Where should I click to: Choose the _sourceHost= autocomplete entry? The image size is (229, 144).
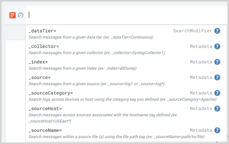tap(126, 115)
